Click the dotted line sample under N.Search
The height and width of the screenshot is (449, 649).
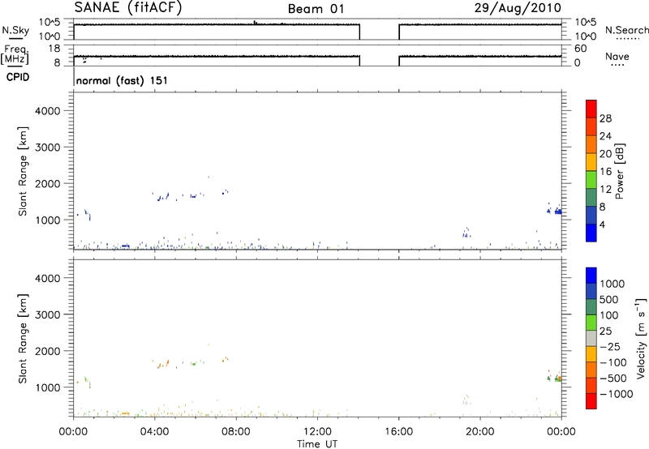click(x=628, y=39)
